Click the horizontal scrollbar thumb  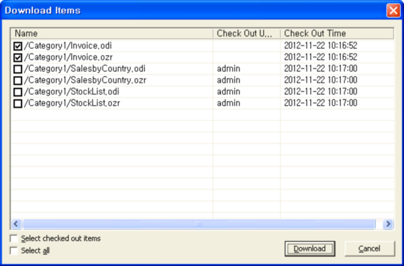click(x=199, y=224)
